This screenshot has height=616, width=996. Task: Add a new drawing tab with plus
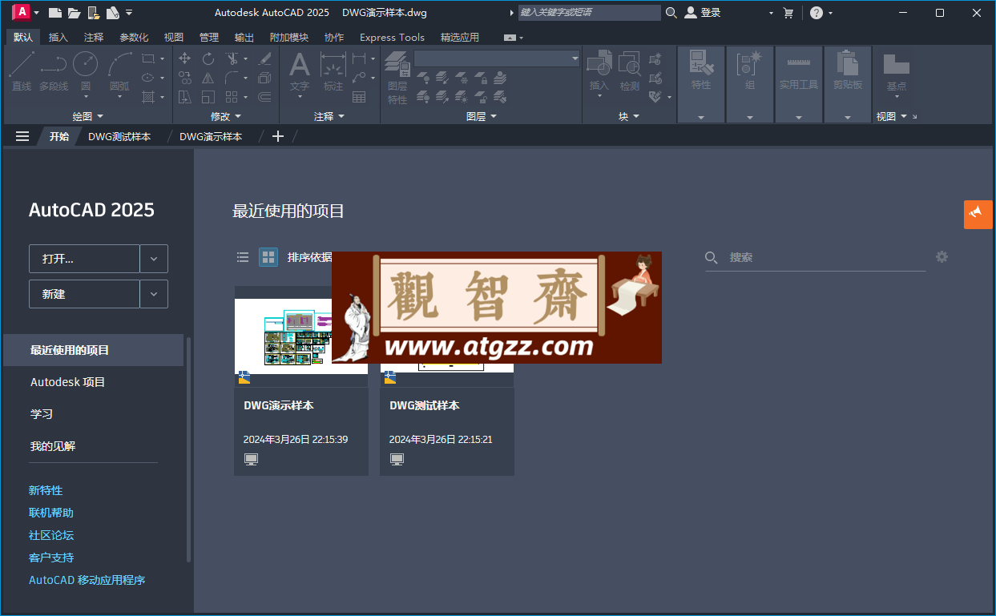tap(278, 136)
